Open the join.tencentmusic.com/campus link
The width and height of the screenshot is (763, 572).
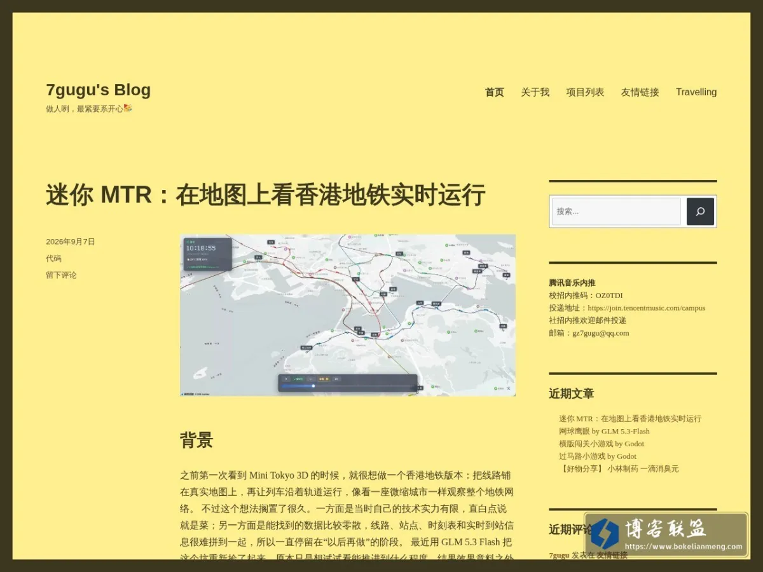pyautogui.click(x=646, y=308)
